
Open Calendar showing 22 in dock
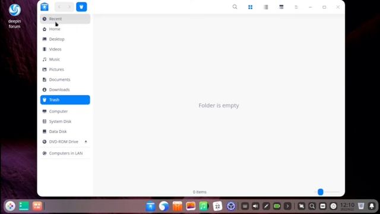[217, 206]
